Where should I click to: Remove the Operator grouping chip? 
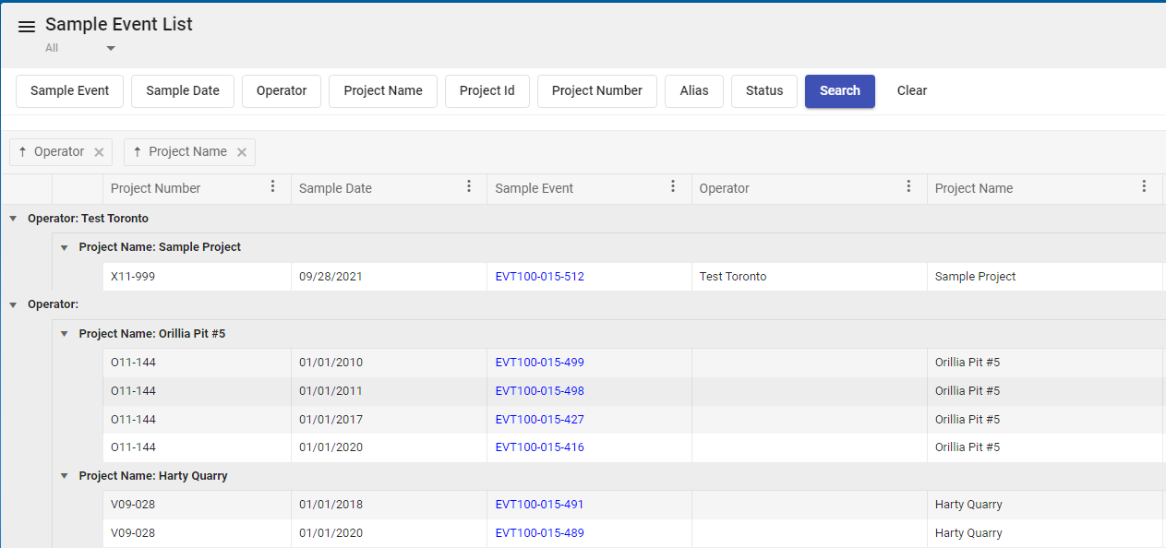[x=99, y=152]
